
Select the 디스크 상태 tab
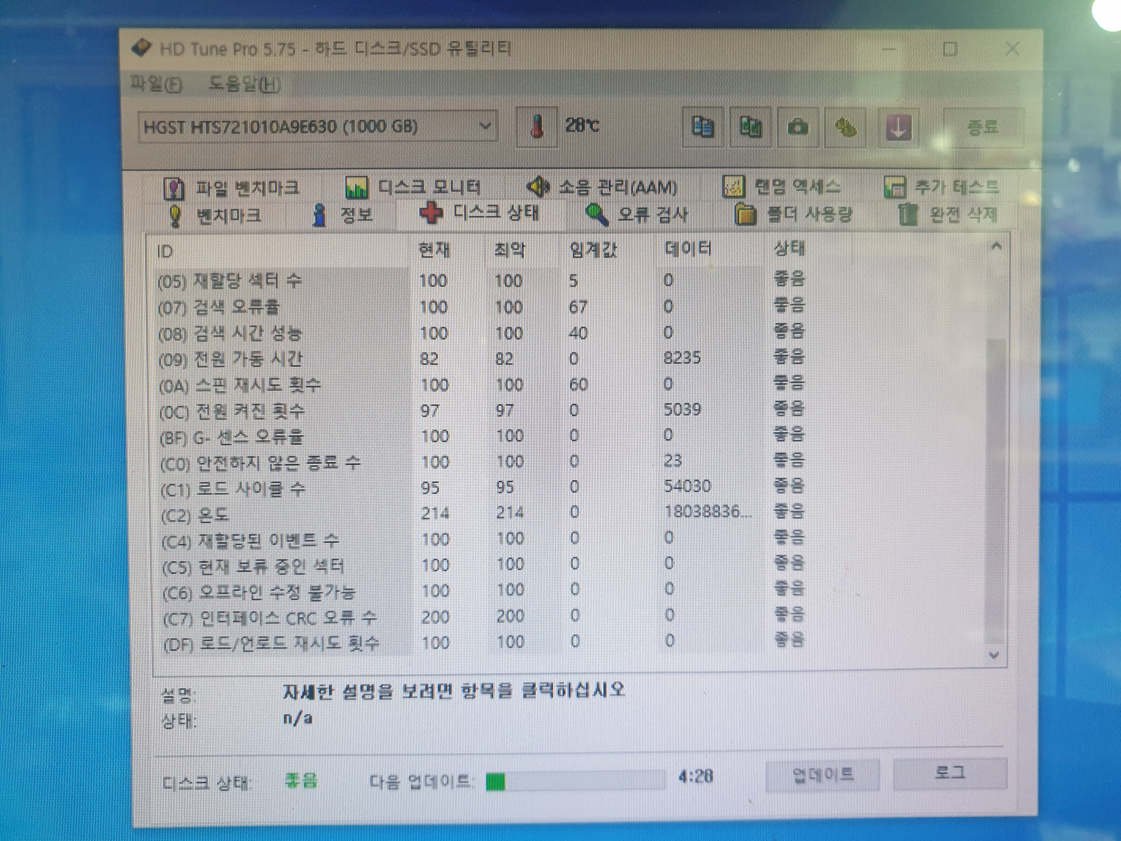(479, 213)
